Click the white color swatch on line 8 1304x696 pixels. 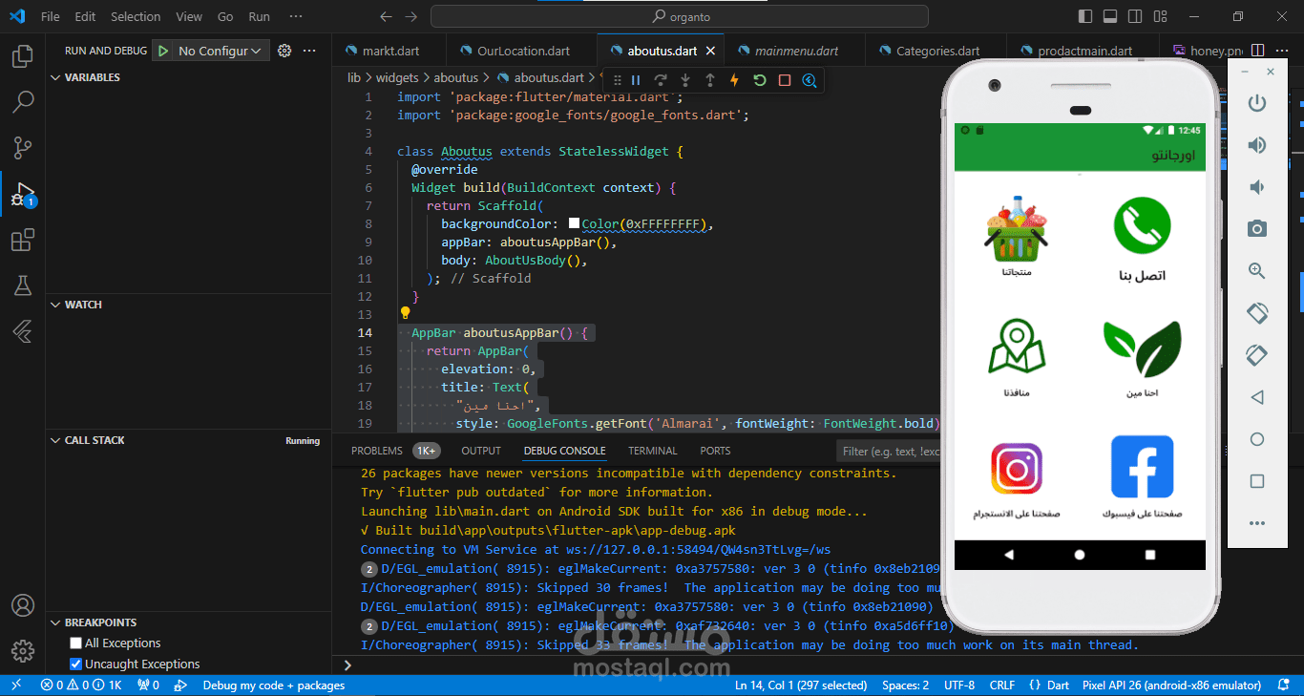tap(575, 223)
